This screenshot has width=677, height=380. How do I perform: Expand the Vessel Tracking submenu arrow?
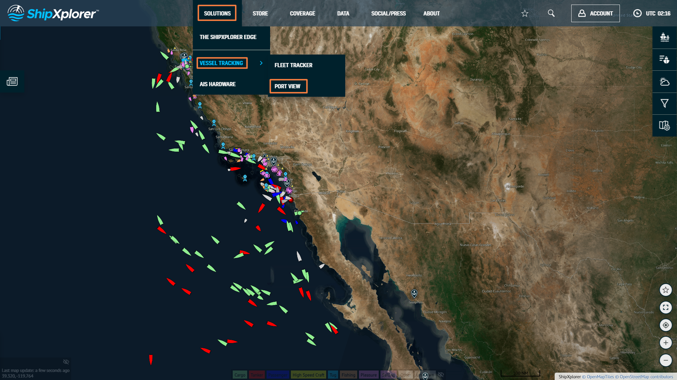tap(261, 63)
